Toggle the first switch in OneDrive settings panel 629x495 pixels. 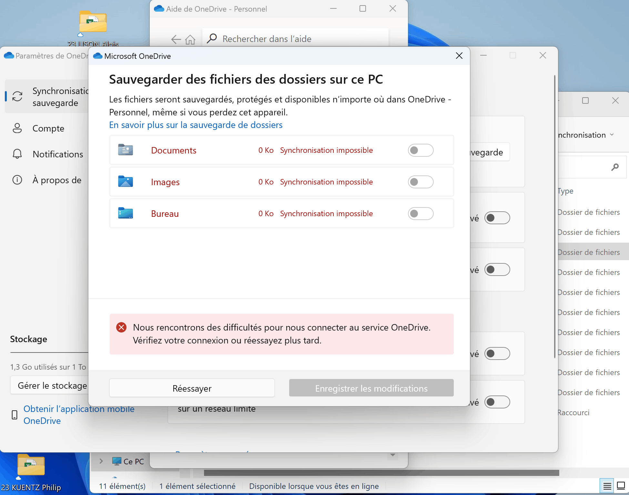(x=497, y=218)
